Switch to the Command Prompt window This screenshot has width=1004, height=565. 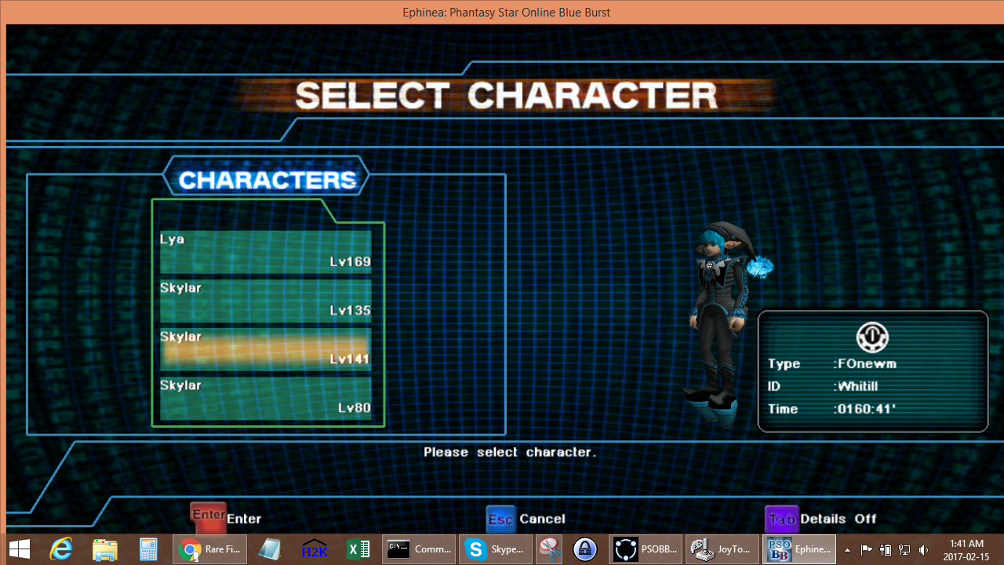420,549
